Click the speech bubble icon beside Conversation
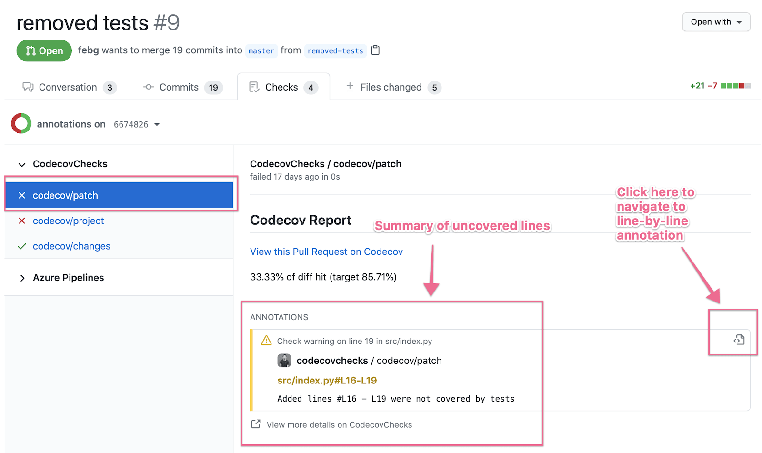Viewport: 762px width, 453px height. click(28, 87)
